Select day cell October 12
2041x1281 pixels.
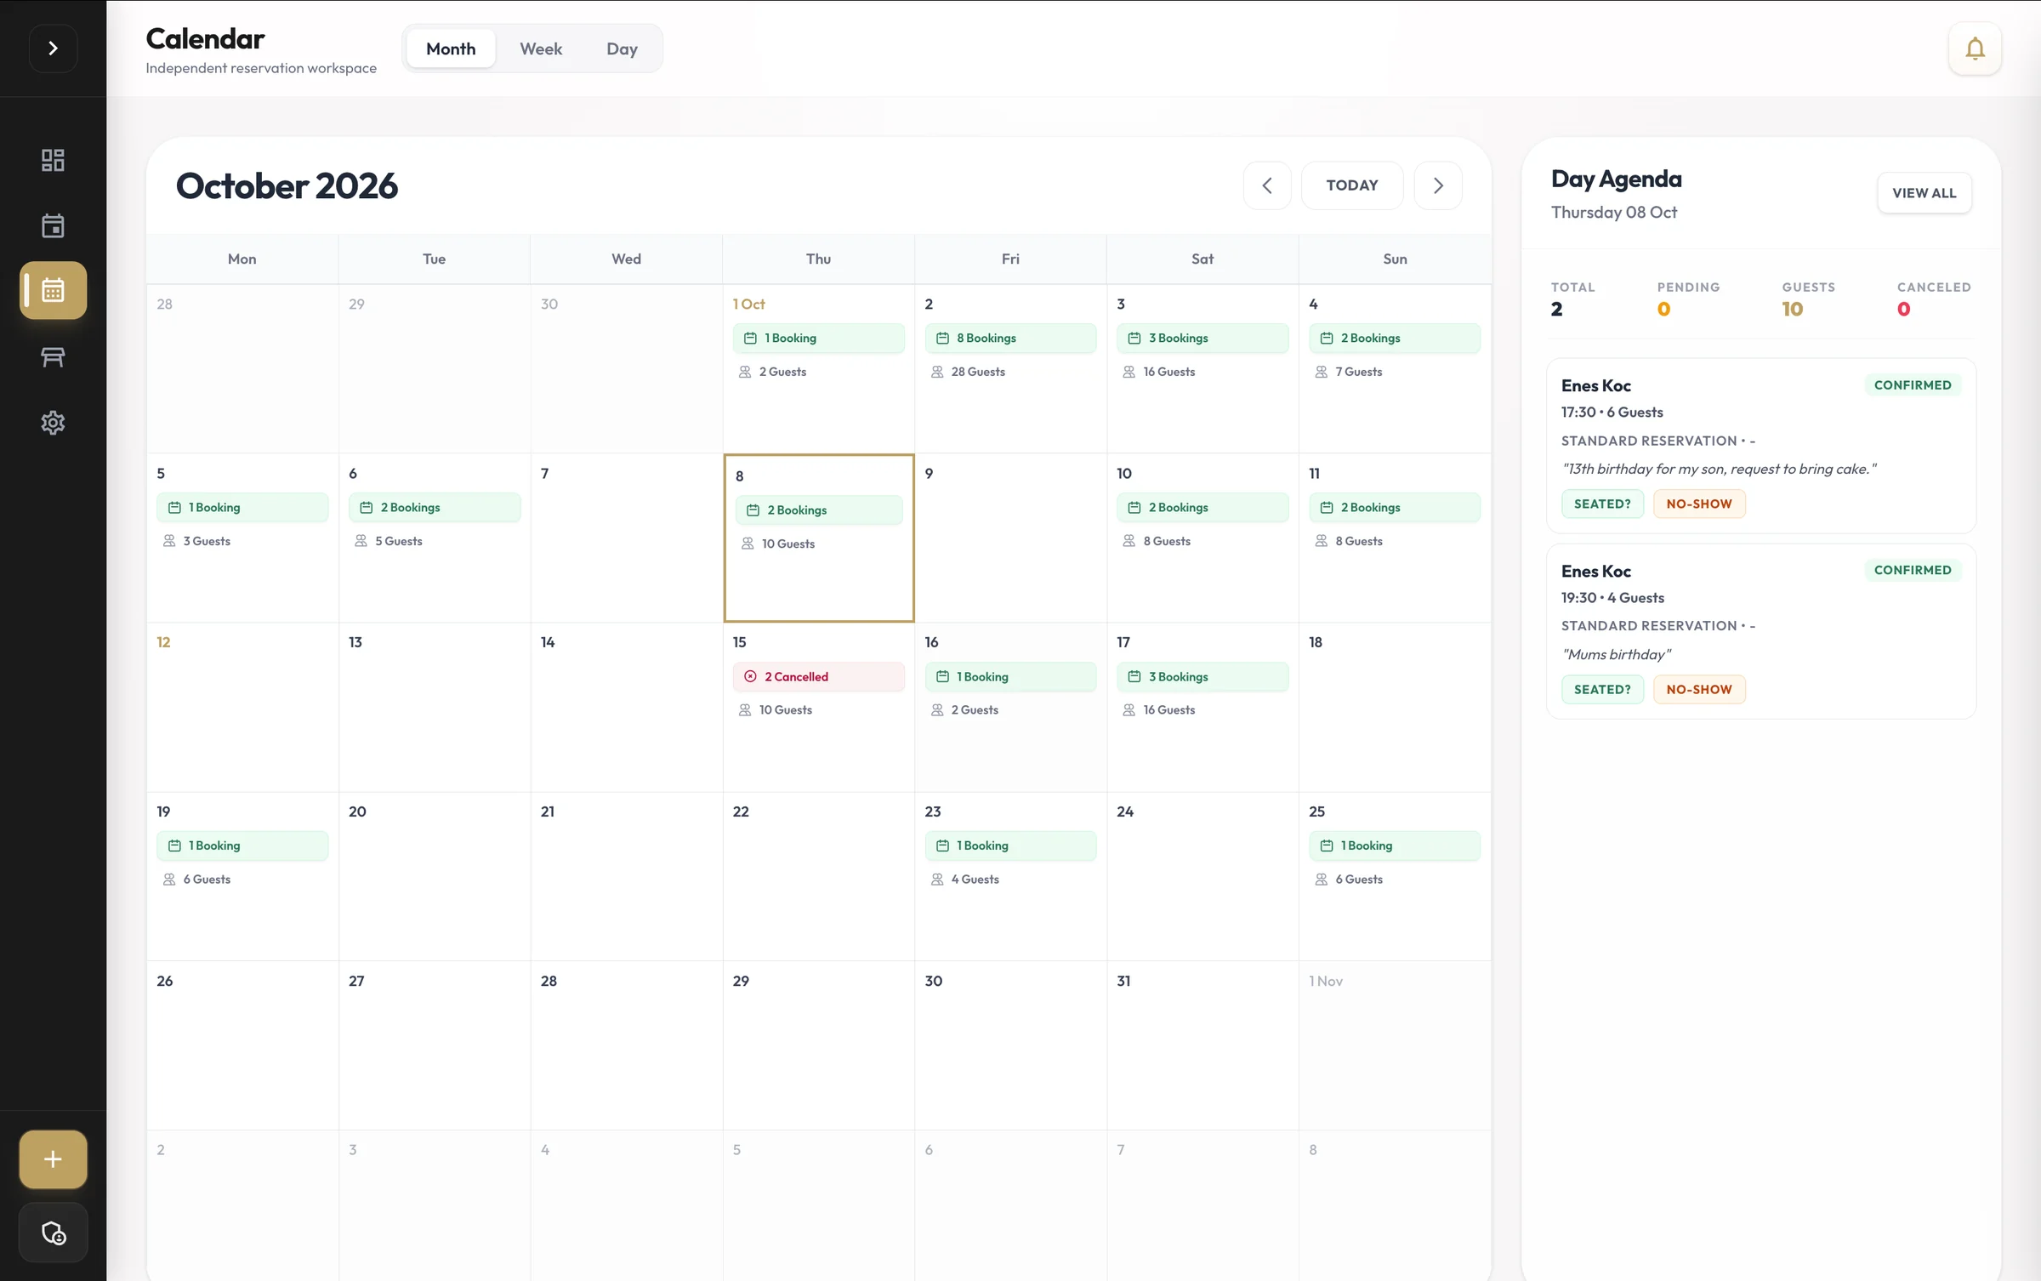point(242,707)
